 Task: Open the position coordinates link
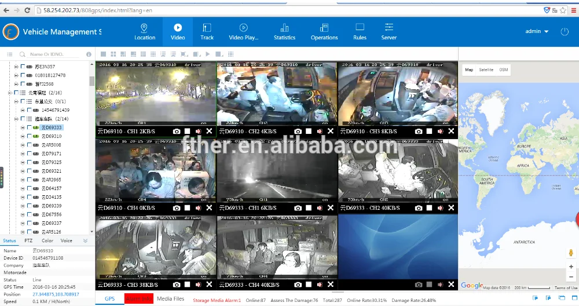(56, 294)
